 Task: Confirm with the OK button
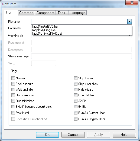pos(47,135)
